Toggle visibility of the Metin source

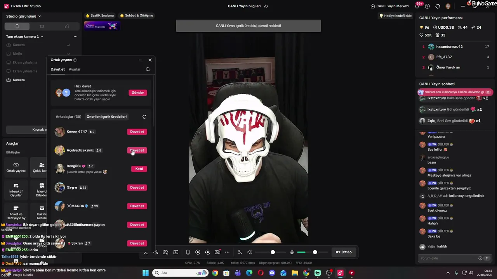tap(68, 54)
